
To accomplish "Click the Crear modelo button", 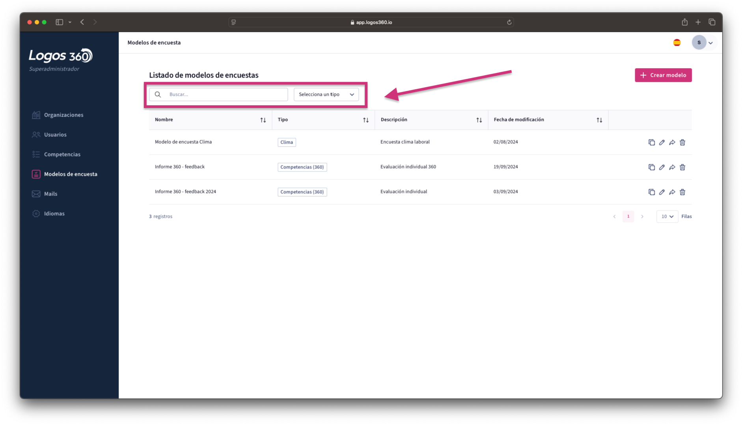I will coord(663,75).
